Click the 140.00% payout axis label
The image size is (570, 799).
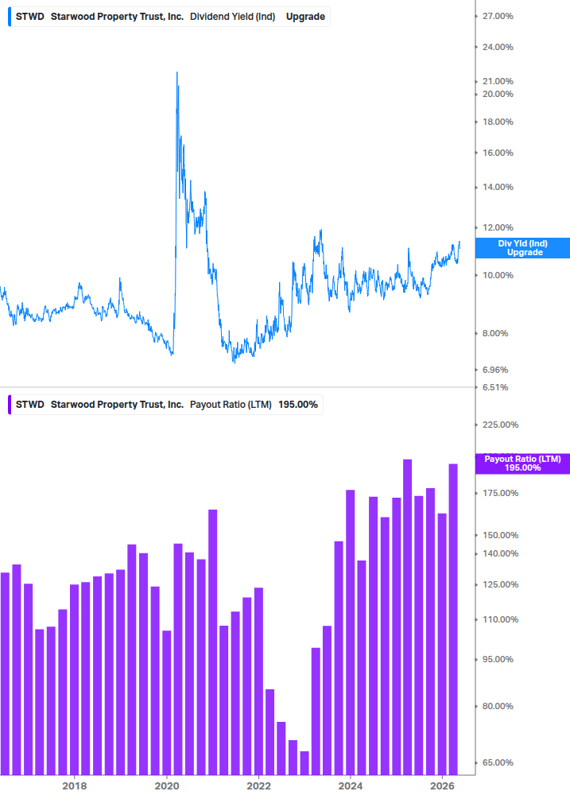500,554
